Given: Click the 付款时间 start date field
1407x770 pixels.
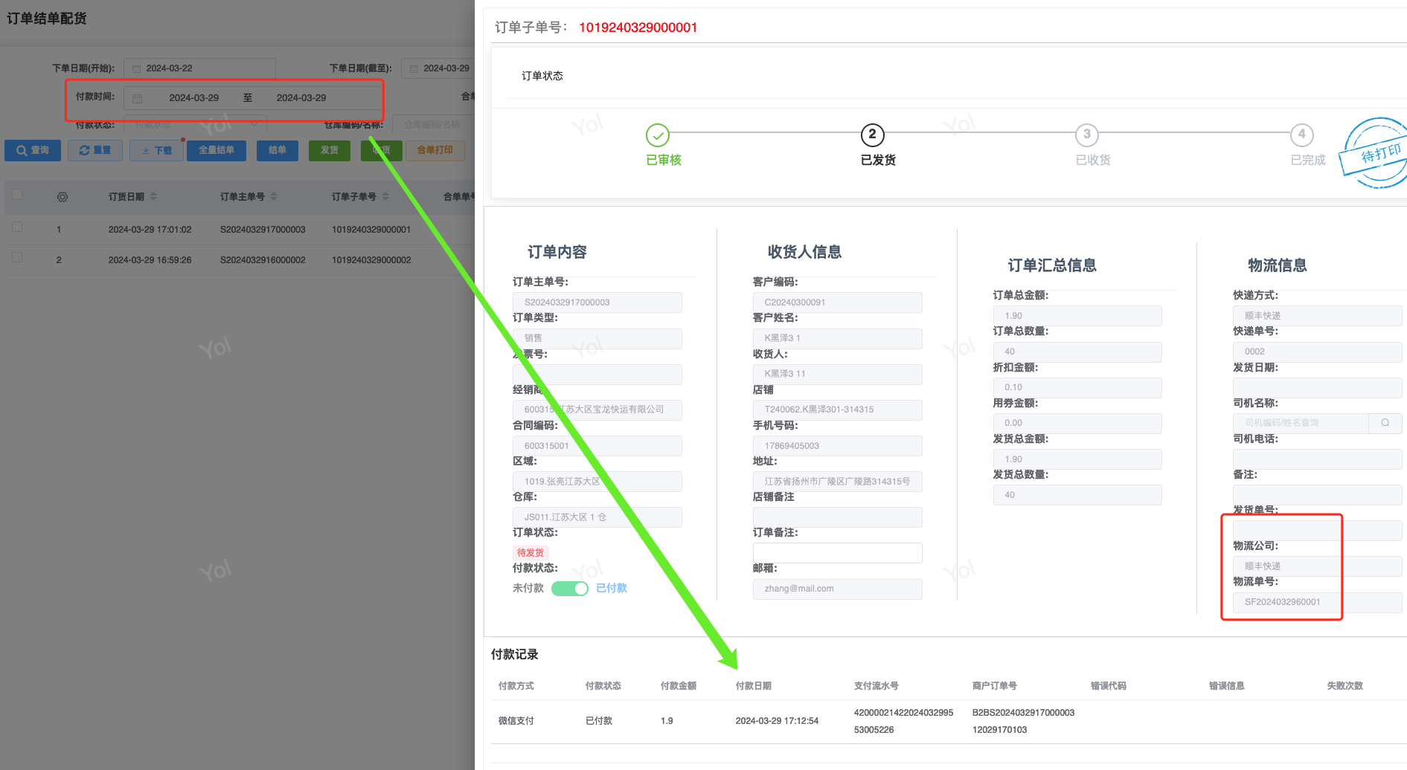Looking at the screenshot, I should [x=194, y=98].
